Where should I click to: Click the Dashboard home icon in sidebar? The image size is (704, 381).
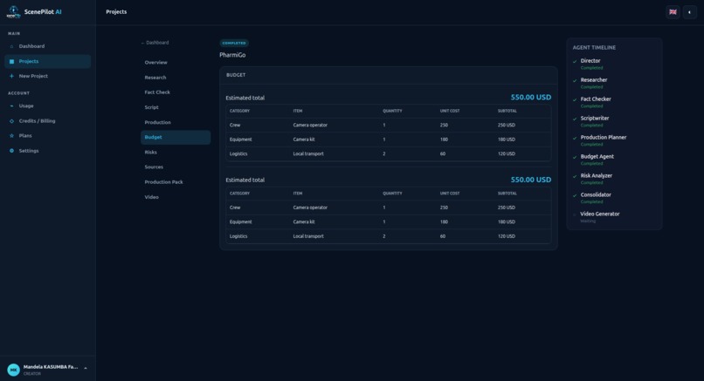coord(11,46)
